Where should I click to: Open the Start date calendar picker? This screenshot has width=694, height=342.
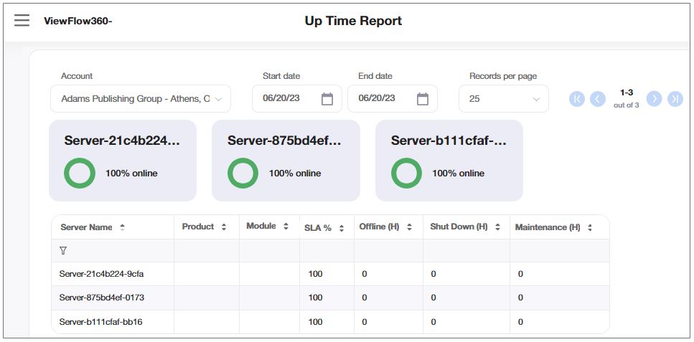[x=327, y=99]
